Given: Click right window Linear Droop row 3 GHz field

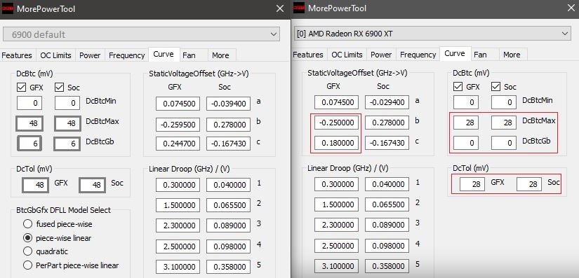Looking at the screenshot, I should point(336,225).
